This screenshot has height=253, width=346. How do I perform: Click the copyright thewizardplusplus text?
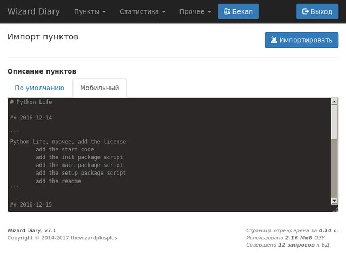(x=62, y=238)
